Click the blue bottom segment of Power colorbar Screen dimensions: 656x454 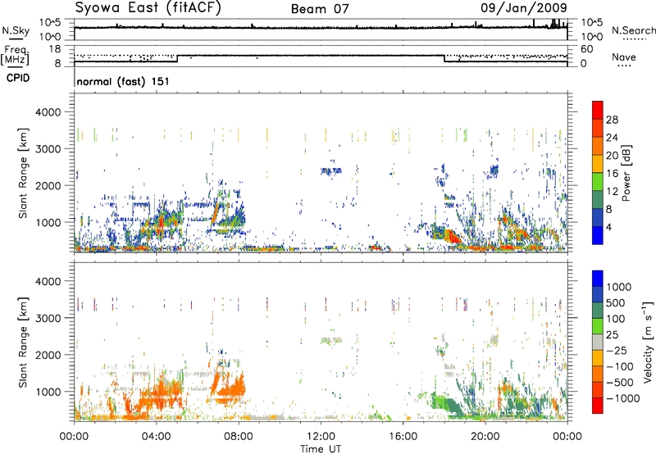598,235
